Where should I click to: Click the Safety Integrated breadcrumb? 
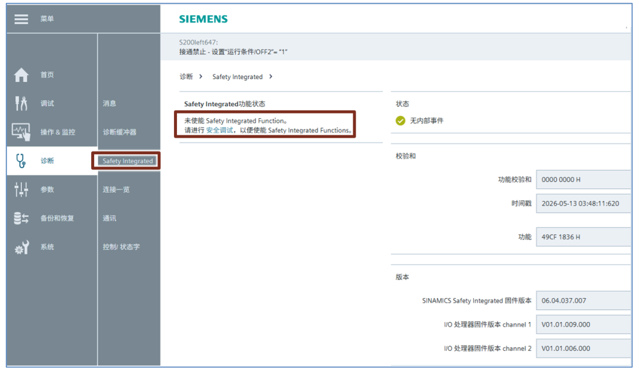(x=238, y=76)
